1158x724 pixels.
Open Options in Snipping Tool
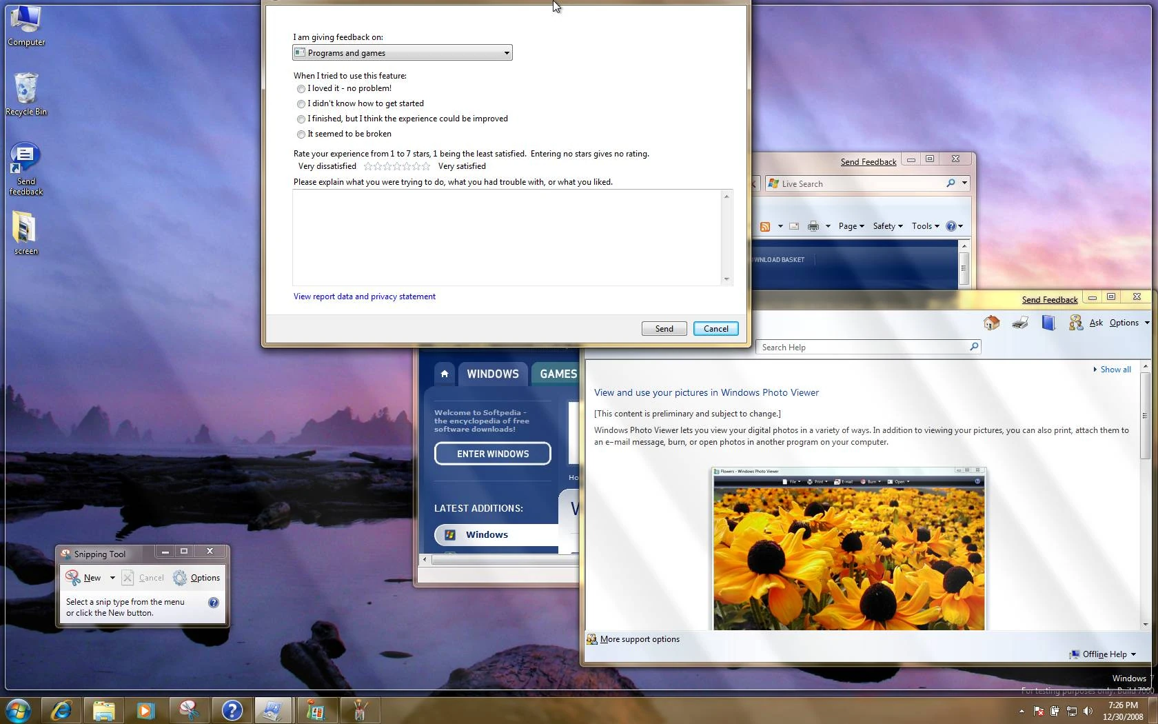pos(196,578)
